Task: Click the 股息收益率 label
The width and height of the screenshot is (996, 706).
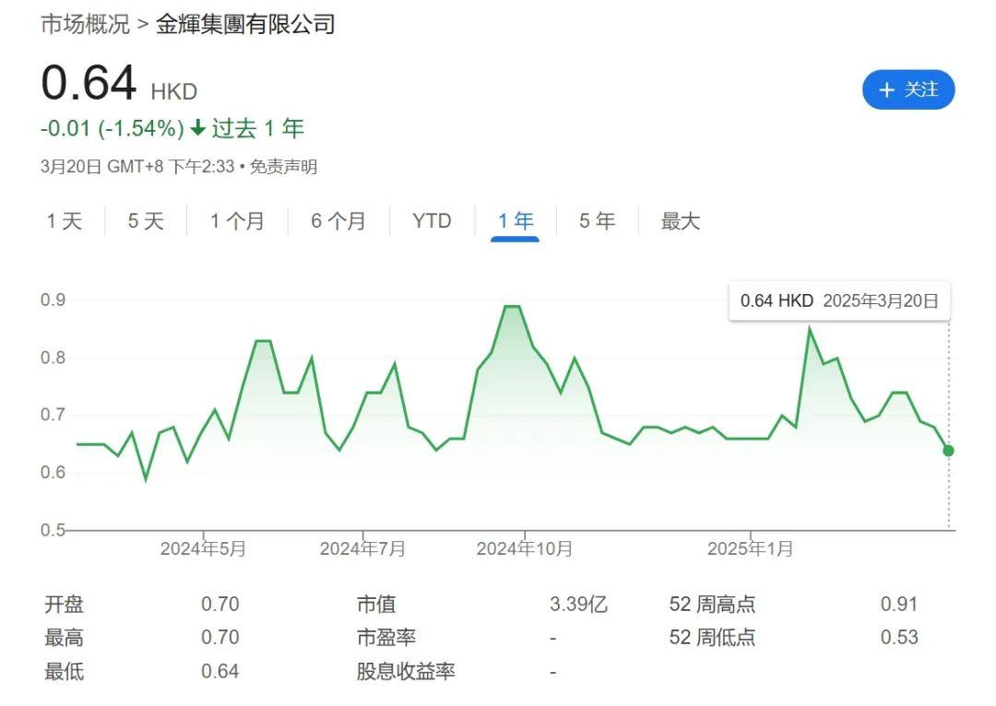Action: [406, 671]
